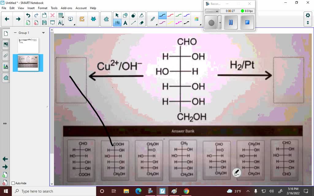The image size is (314, 196).
Task: Move the sidebar to the other side
Action: coord(5,124)
